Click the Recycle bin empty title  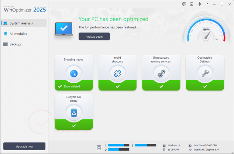74,99
